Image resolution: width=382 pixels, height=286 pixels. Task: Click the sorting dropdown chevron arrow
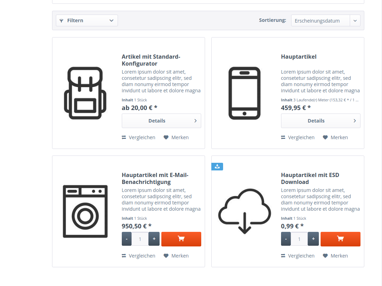click(x=355, y=21)
